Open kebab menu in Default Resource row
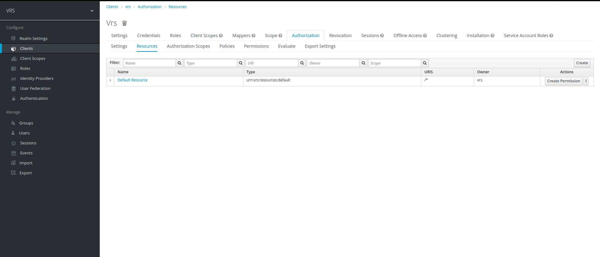This screenshot has height=257, width=600. tap(586, 81)
